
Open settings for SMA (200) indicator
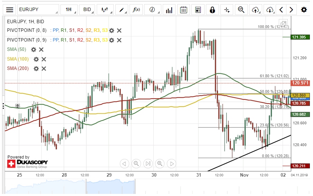pos(36,69)
